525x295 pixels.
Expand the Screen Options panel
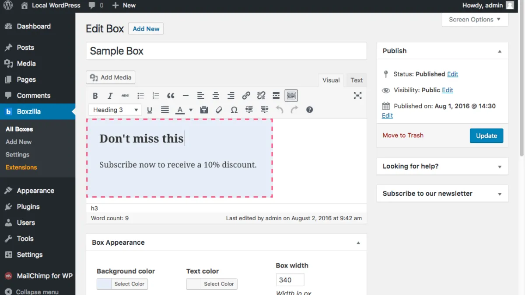475,20
